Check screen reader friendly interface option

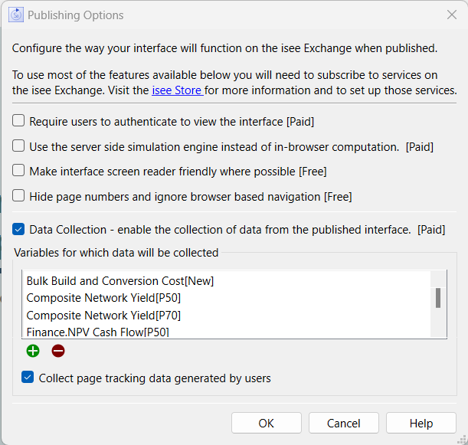[18, 171]
